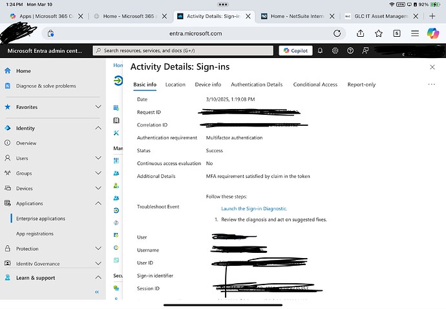Collapse sidebar with double chevron icon
Viewport: 446px width, 309px height.
(97, 292)
